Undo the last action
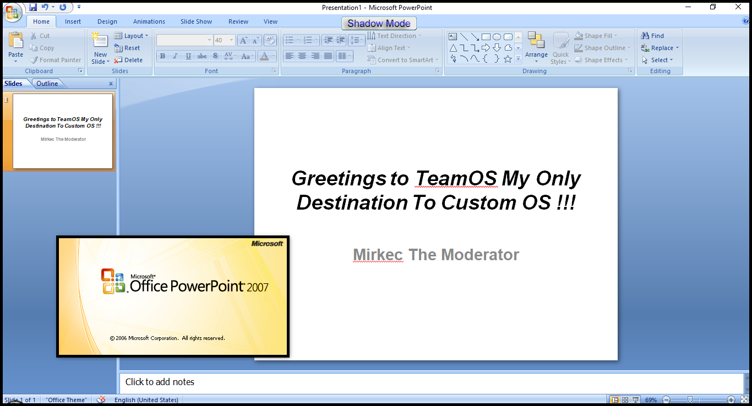The width and height of the screenshot is (752, 406). (x=45, y=7)
